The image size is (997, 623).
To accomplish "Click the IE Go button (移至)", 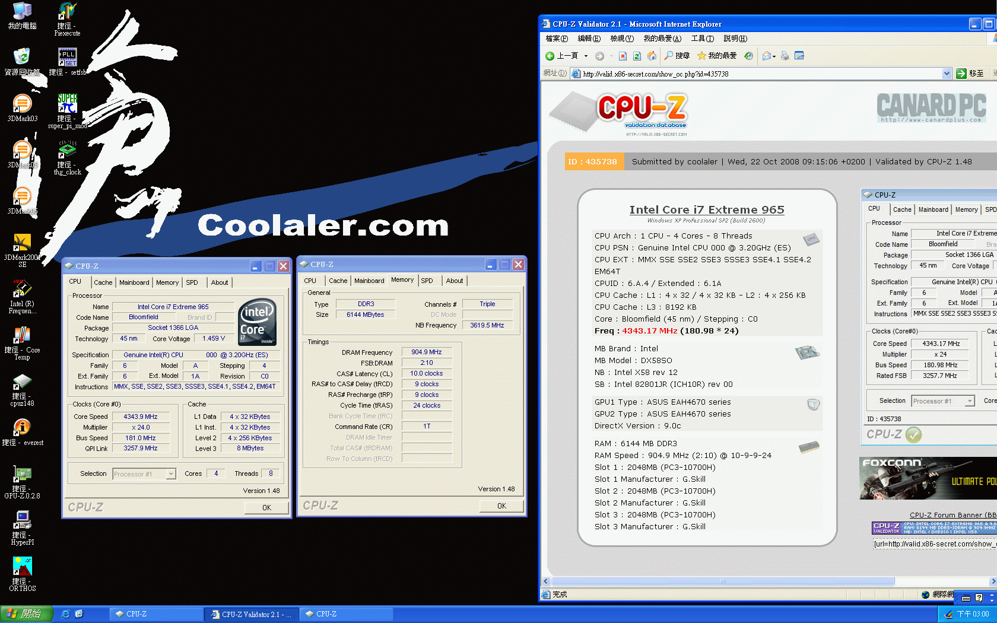I will [x=970, y=74].
